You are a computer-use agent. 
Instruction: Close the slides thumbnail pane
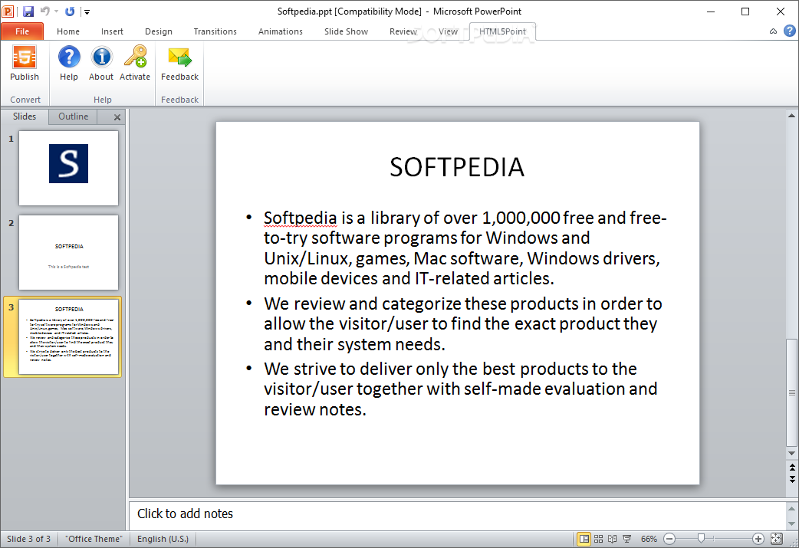click(x=117, y=117)
